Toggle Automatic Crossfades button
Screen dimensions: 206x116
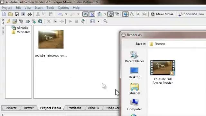pyautogui.click(x=92, y=14)
